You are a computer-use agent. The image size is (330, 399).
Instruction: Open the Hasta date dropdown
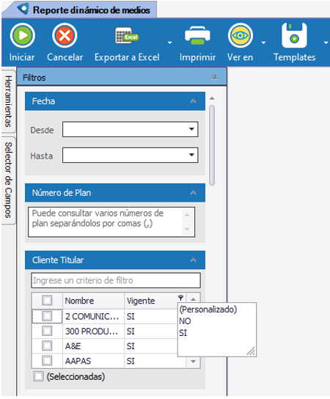(x=191, y=155)
